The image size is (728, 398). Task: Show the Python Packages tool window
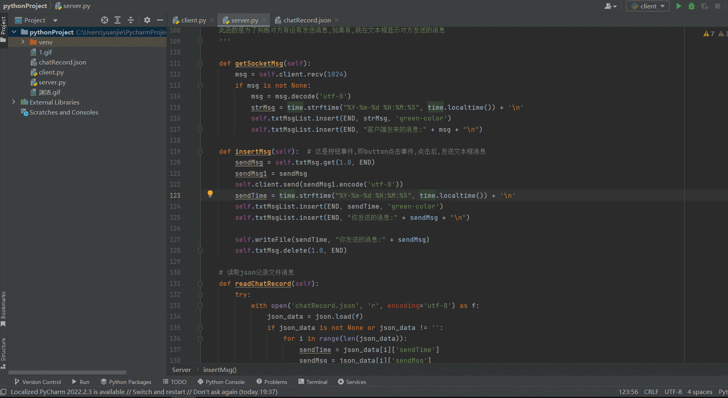point(126,382)
